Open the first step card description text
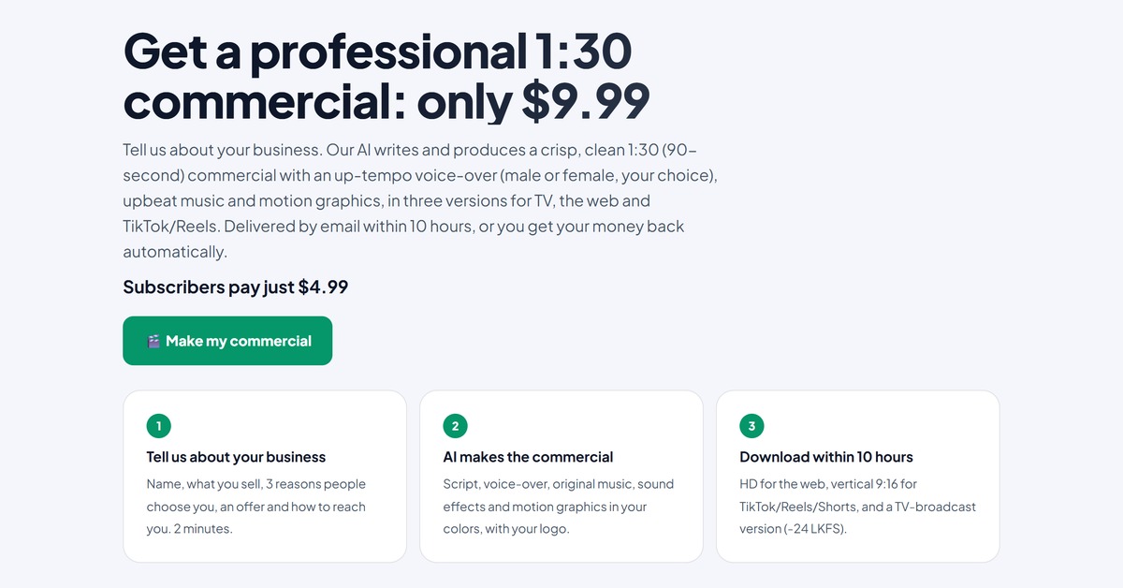This screenshot has width=1123, height=588. (256, 507)
